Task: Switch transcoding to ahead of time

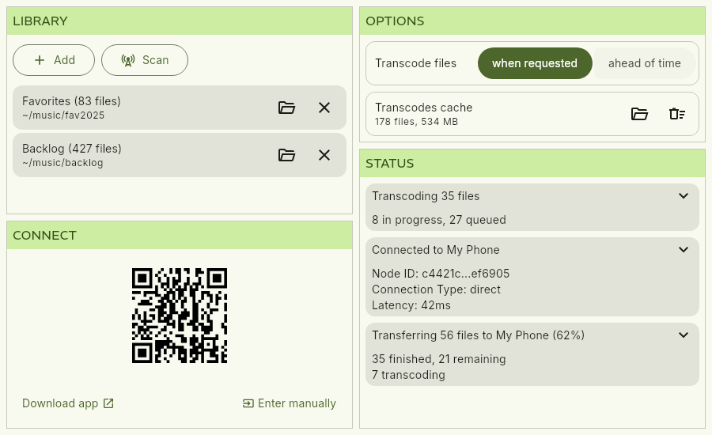Action: point(644,63)
